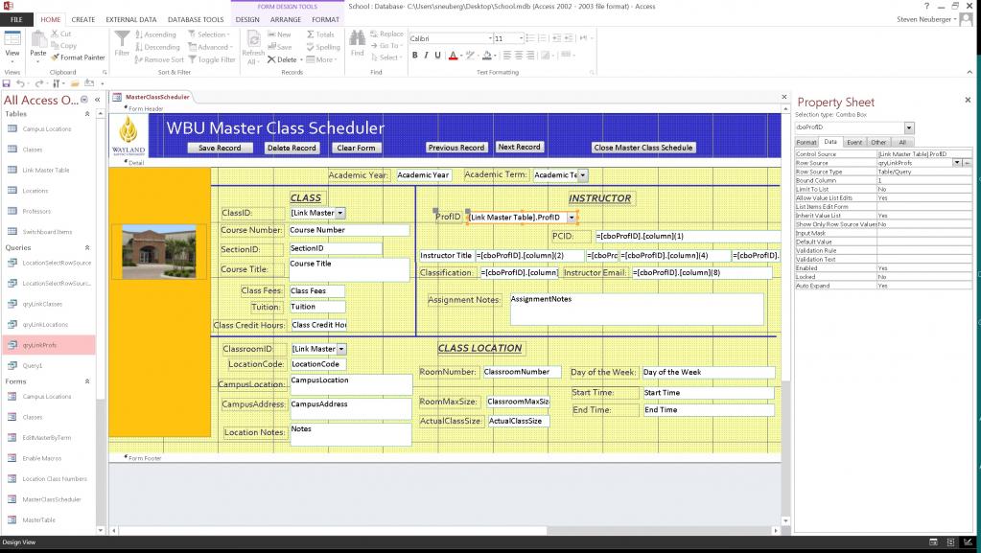This screenshot has height=553, width=981.
Task: Select the MasterClassScheduler document tab
Action: 156,97
